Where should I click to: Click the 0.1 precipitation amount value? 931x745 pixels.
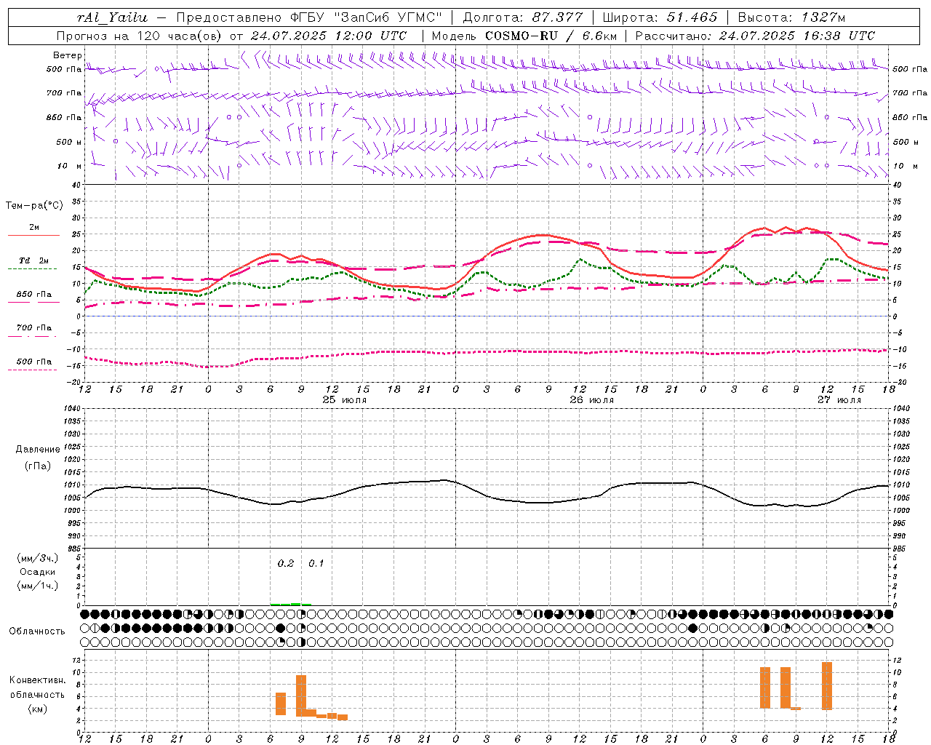click(316, 564)
